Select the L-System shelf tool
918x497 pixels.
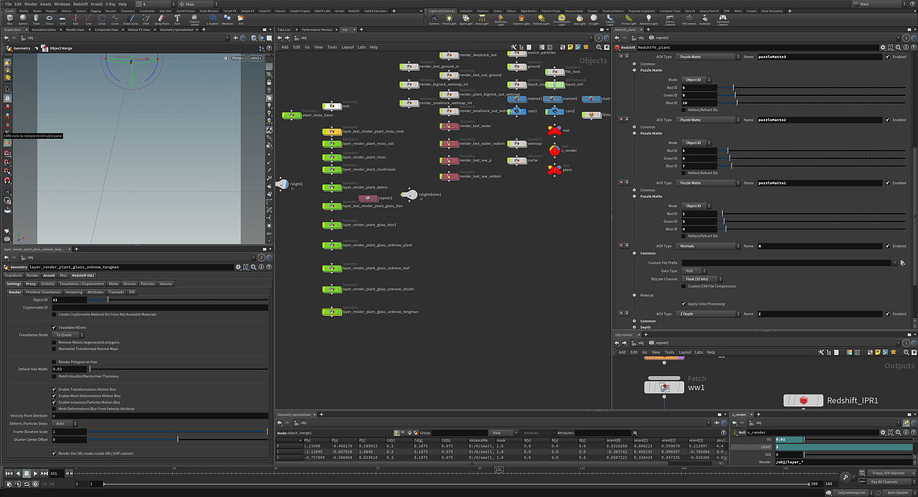click(x=212, y=19)
